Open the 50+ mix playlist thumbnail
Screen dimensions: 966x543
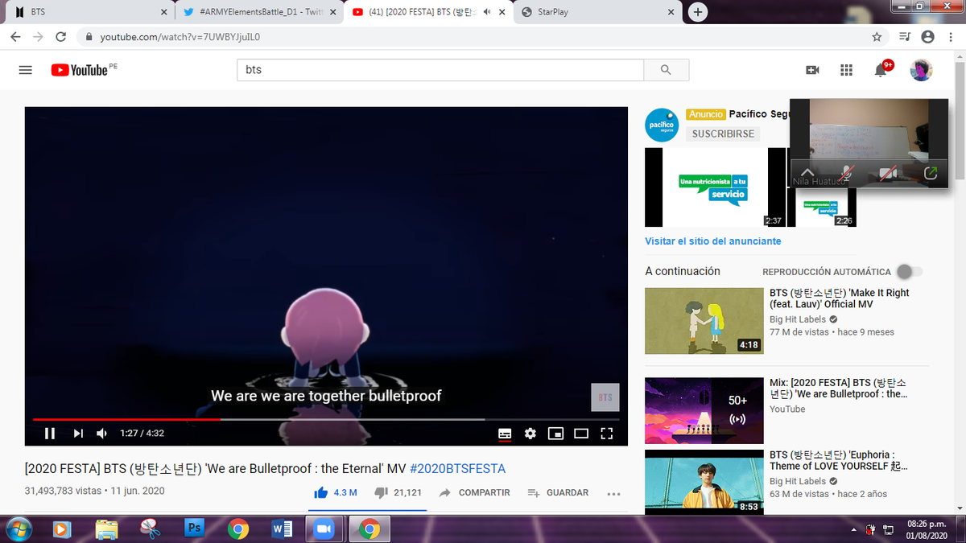704,410
